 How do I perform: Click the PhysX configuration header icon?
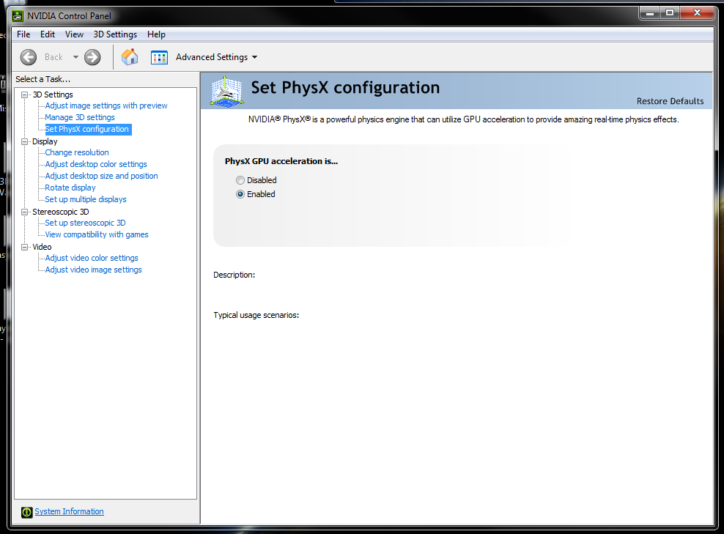pos(226,91)
